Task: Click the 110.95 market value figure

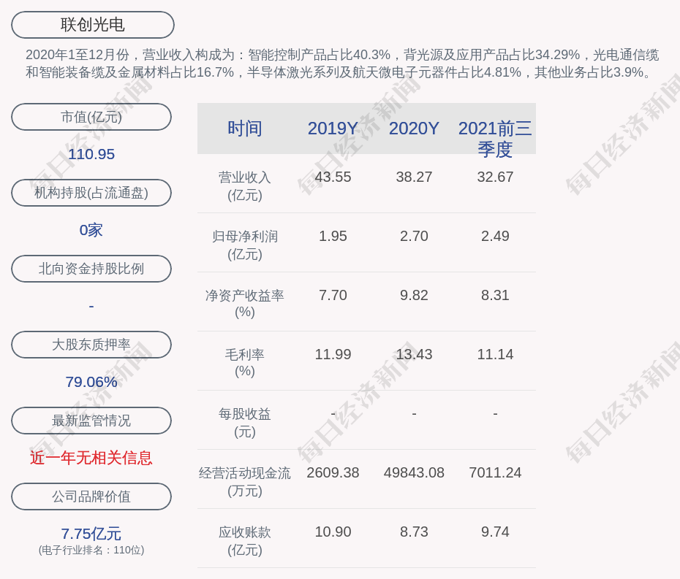Action: pos(91,154)
